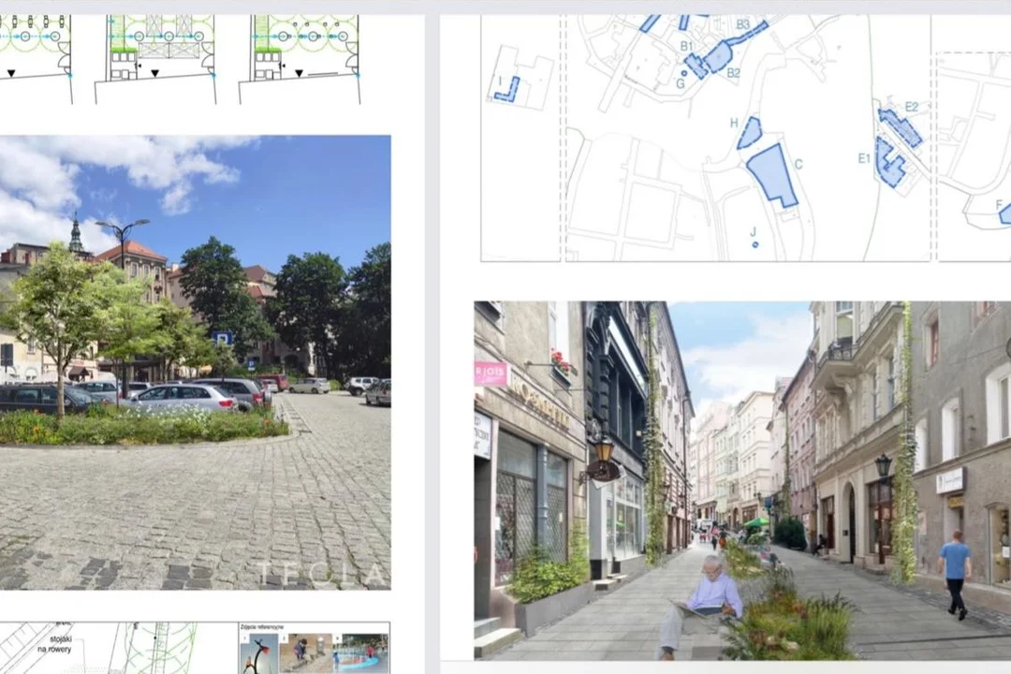Select third reference photo with blue playground
Screen dimensions: 1011x674
click(x=359, y=653)
